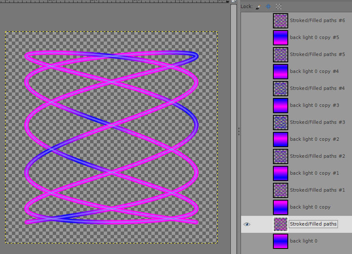Click thumbnail of Stroked/Filled paths #2 layer

tap(281, 156)
